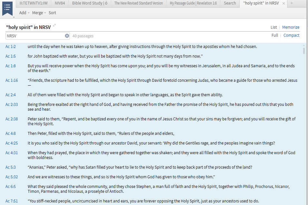This screenshot has height=205, width=308.
Task: Open the Add dropdown
Action: pyautogui.click(x=24, y=13)
